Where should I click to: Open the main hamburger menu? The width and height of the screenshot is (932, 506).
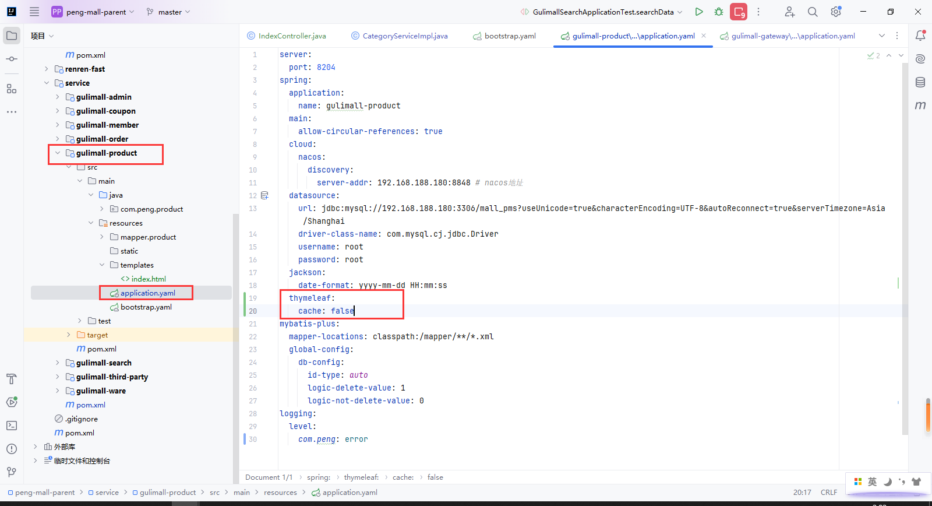(34, 12)
